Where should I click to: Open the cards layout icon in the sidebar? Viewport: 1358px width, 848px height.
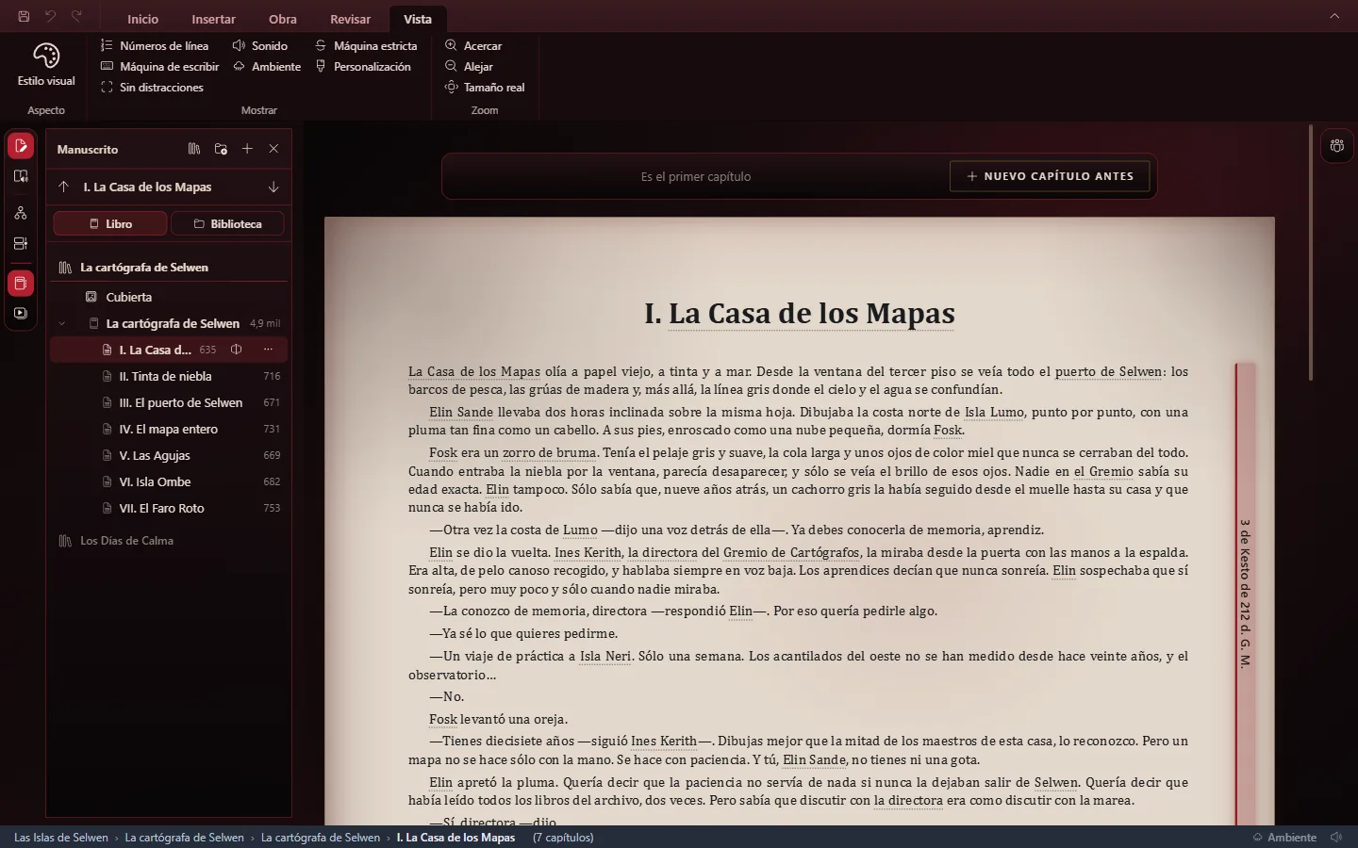pos(21,244)
